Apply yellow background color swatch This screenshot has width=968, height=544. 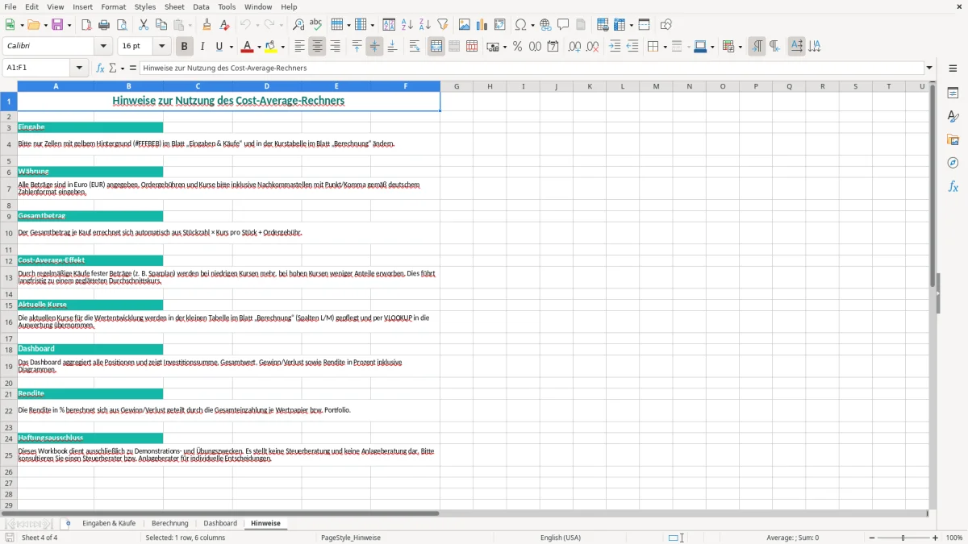pyautogui.click(x=272, y=47)
